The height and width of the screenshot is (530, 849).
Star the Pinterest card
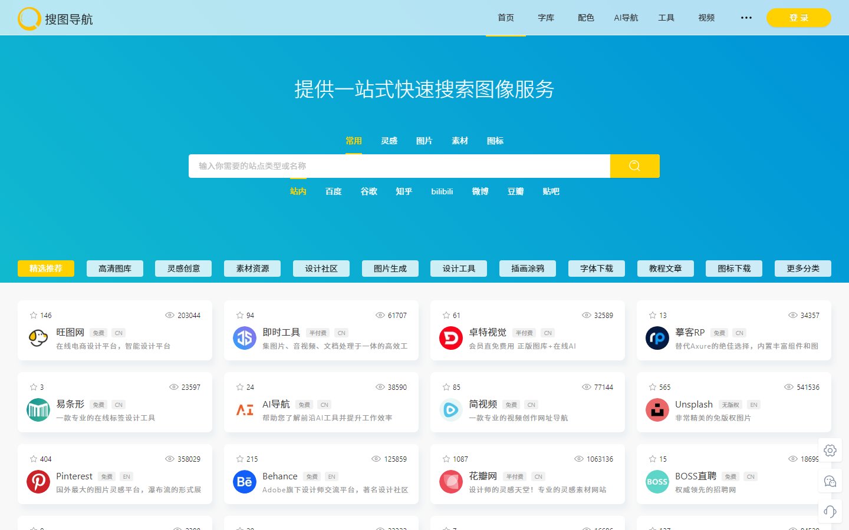tap(34, 459)
